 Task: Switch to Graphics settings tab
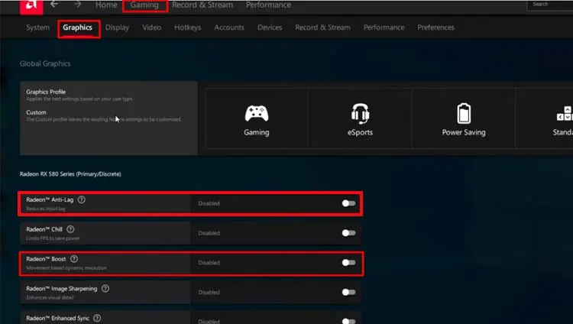point(77,28)
